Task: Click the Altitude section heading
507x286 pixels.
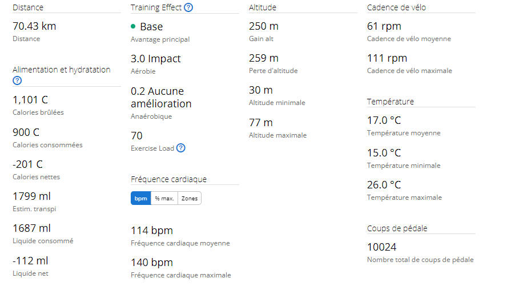Action: tap(263, 7)
